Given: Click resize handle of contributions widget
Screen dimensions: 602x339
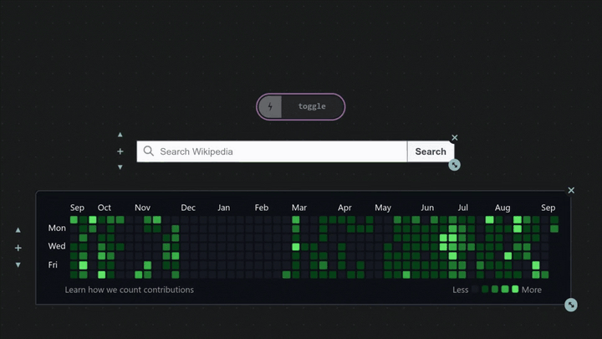Looking at the screenshot, I should click(571, 305).
